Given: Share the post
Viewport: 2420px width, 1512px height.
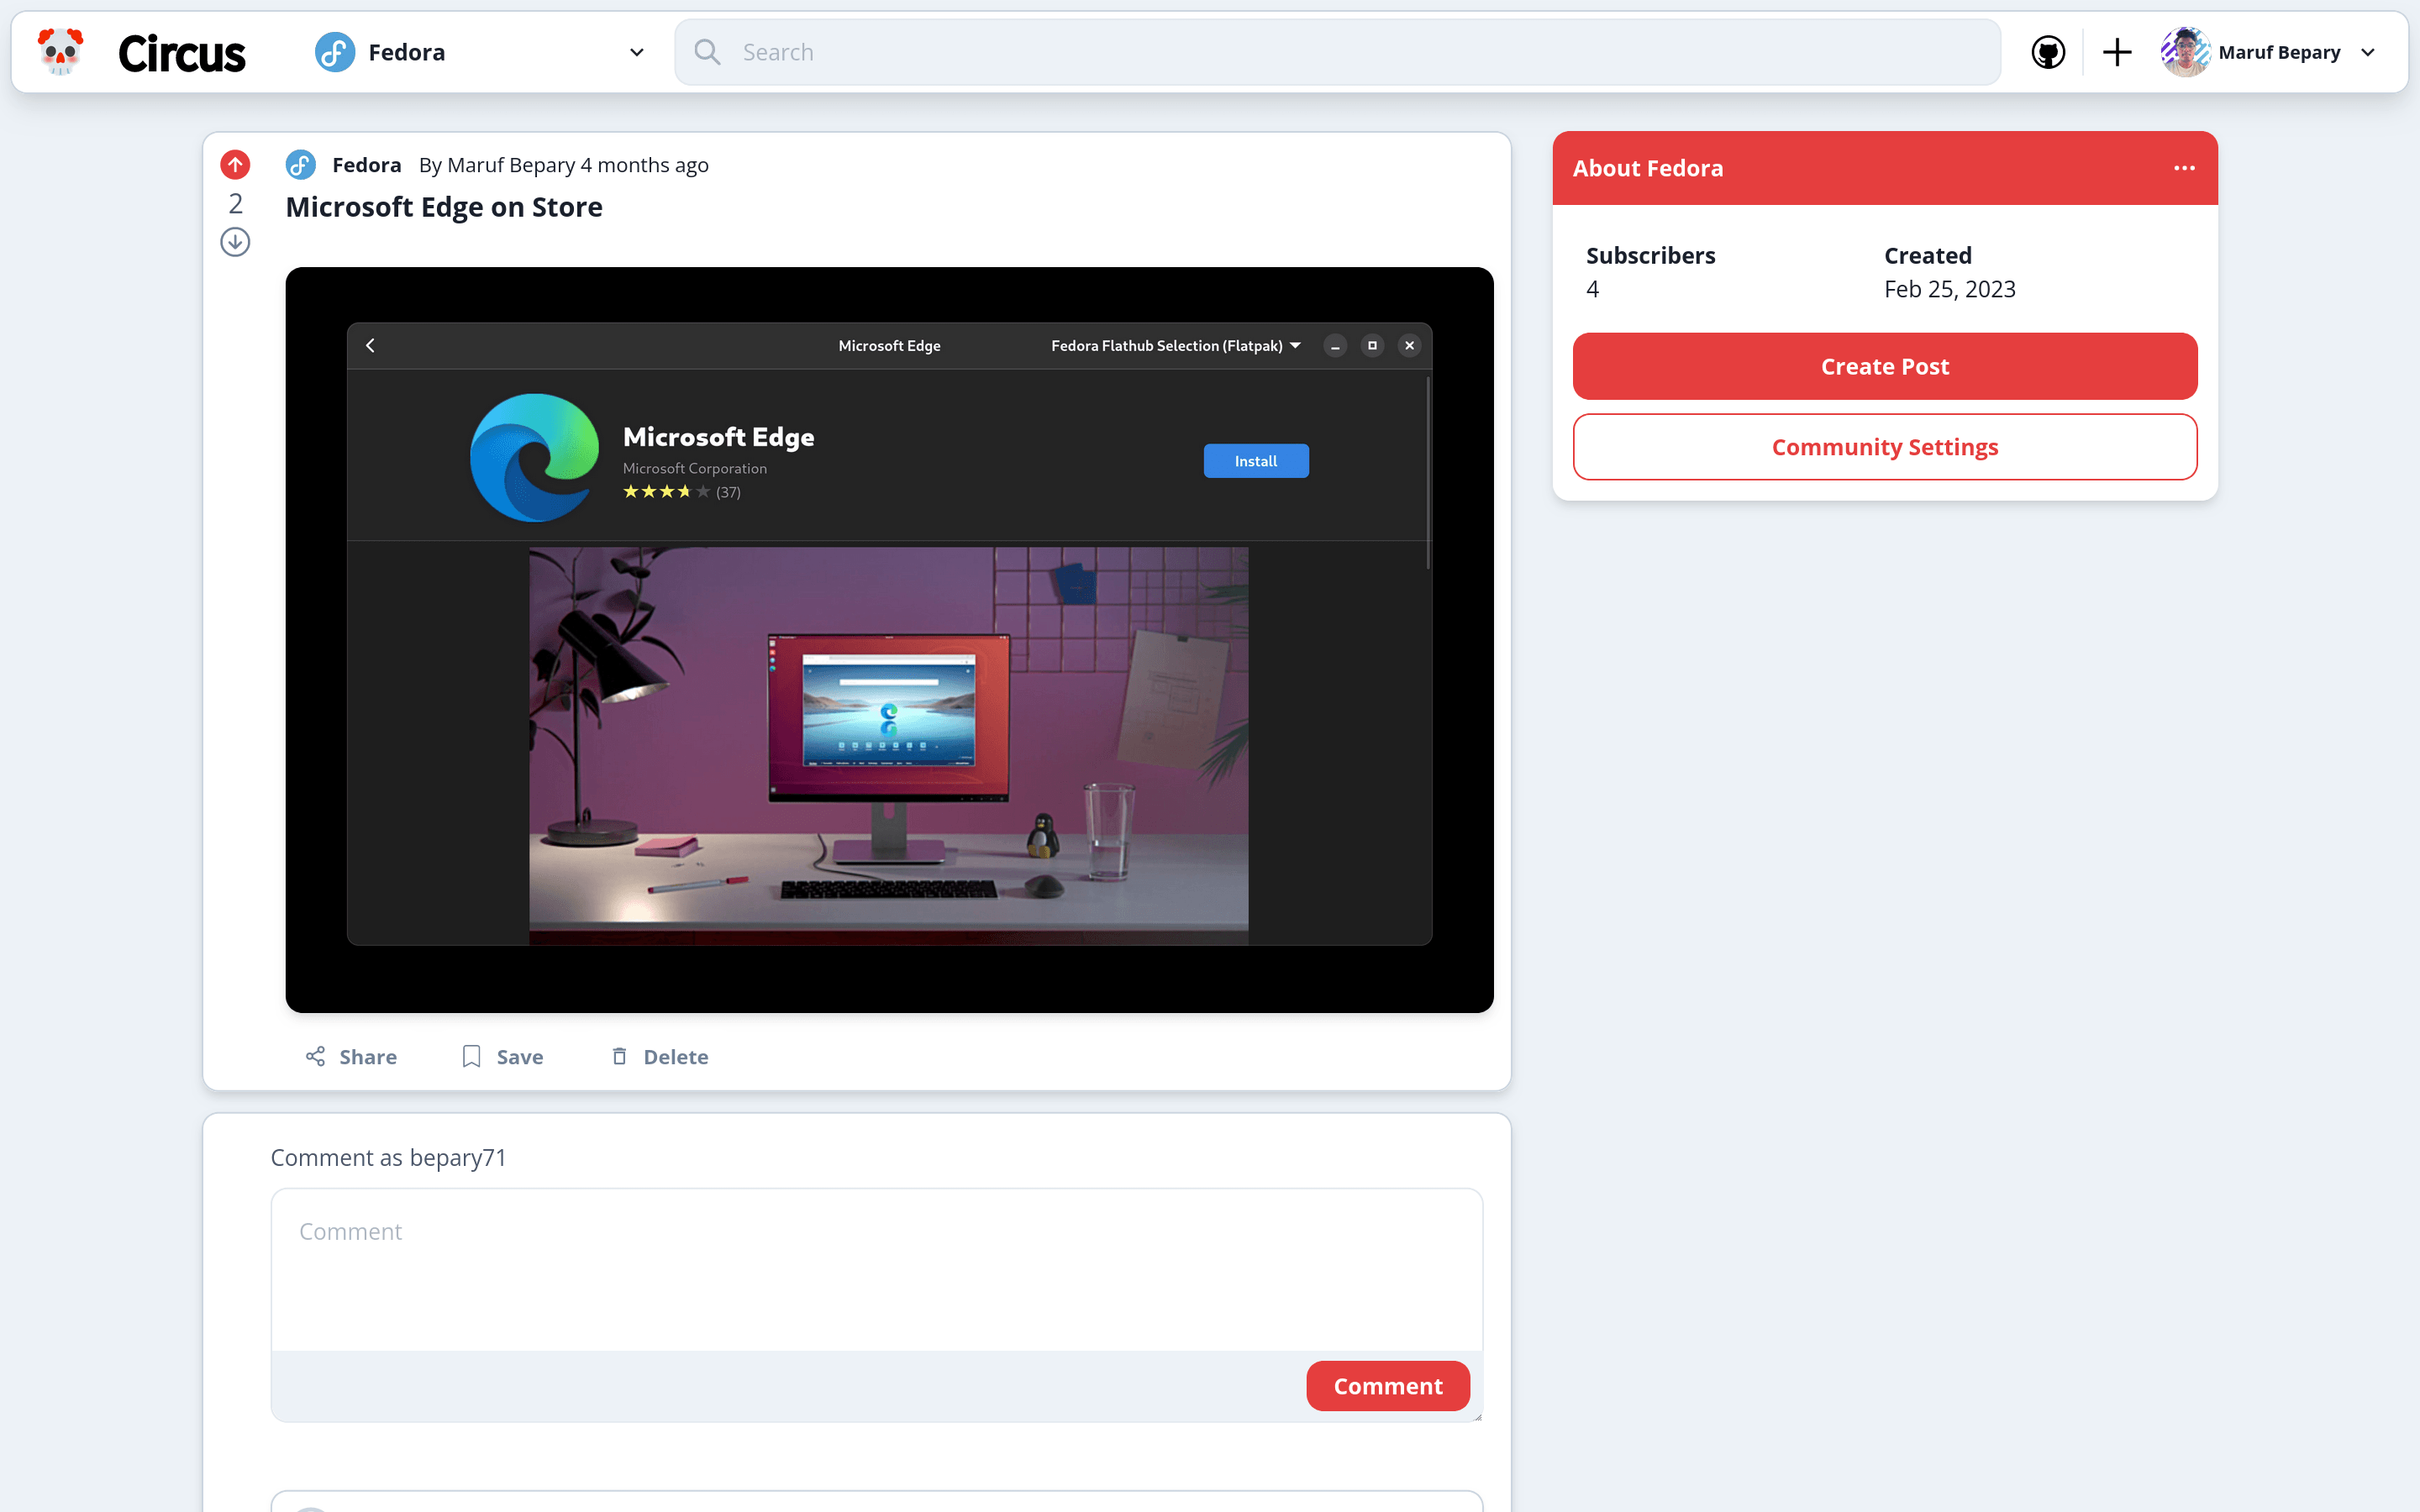Looking at the screenshot, I should (351, 1057).
